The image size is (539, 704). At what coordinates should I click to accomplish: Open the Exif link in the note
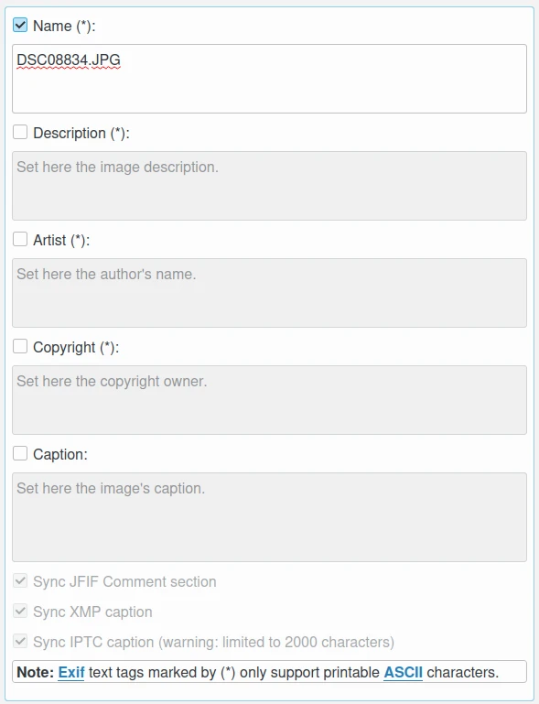coord(71,672)
